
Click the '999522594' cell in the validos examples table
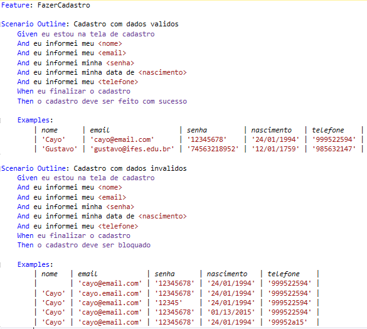[334, 139]
